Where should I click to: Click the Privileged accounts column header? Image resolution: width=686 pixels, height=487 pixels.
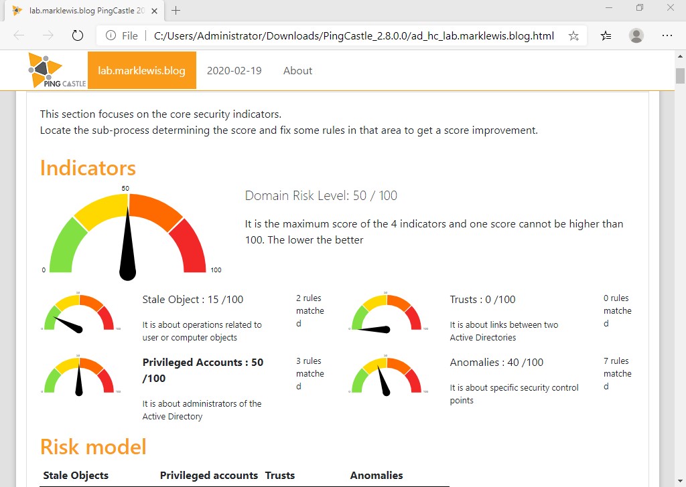pos(209,475)
